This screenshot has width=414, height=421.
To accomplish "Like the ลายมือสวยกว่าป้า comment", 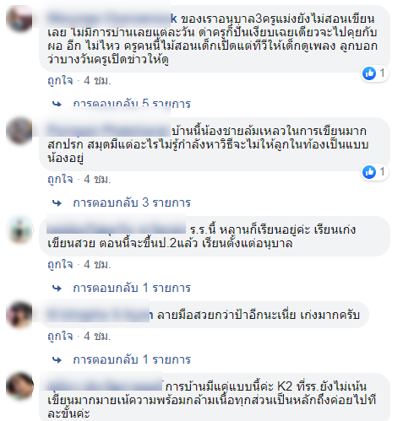I will pyautogui.click(x=60, y=337).
